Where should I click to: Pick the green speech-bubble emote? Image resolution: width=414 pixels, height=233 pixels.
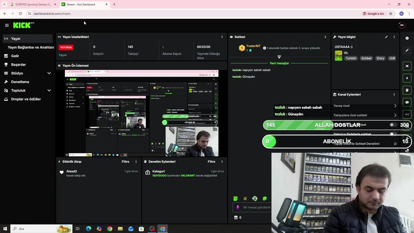(x=265, y=198)
